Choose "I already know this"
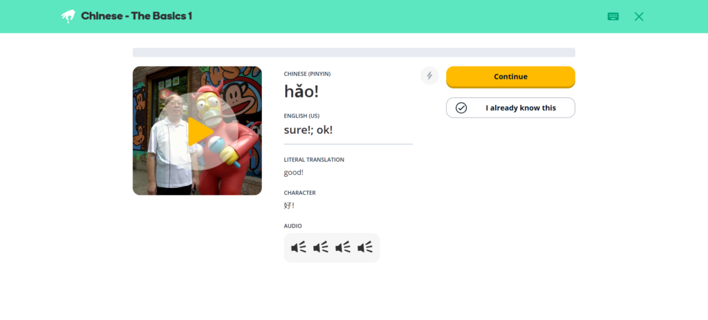 pyautogui.click(x=510, y=108)
